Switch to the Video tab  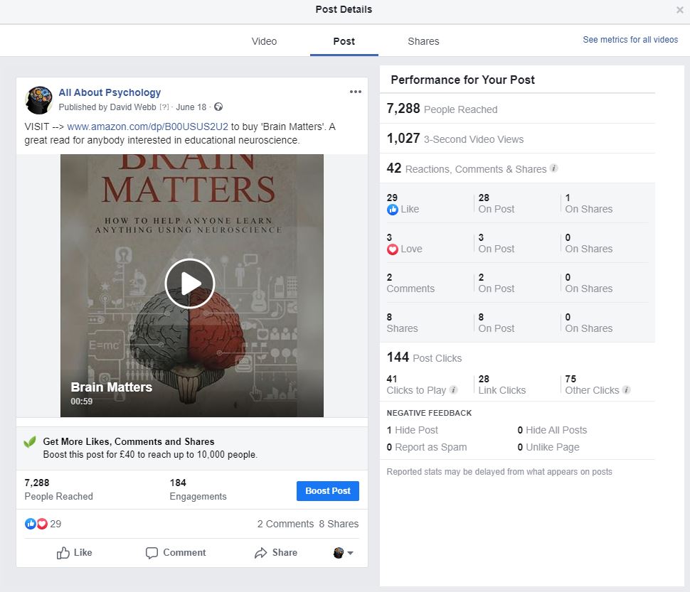(264, 41)
